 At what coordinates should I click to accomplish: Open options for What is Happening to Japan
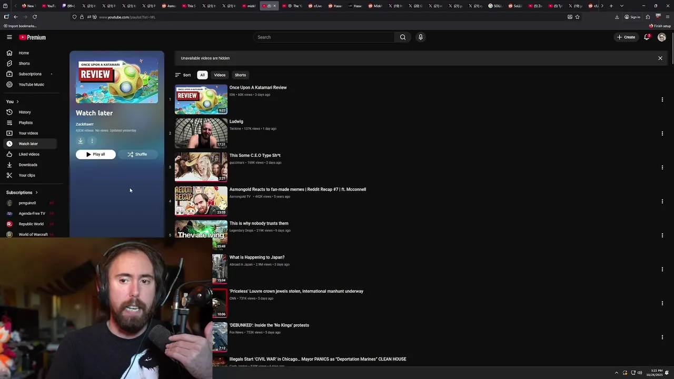662,270
